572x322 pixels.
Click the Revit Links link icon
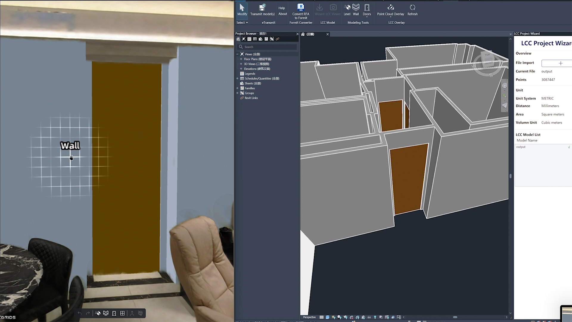tap(243, 98)
